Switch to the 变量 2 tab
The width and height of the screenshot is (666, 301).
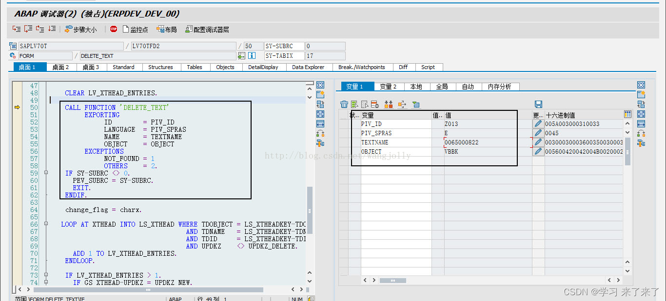(x=389, y=87)
